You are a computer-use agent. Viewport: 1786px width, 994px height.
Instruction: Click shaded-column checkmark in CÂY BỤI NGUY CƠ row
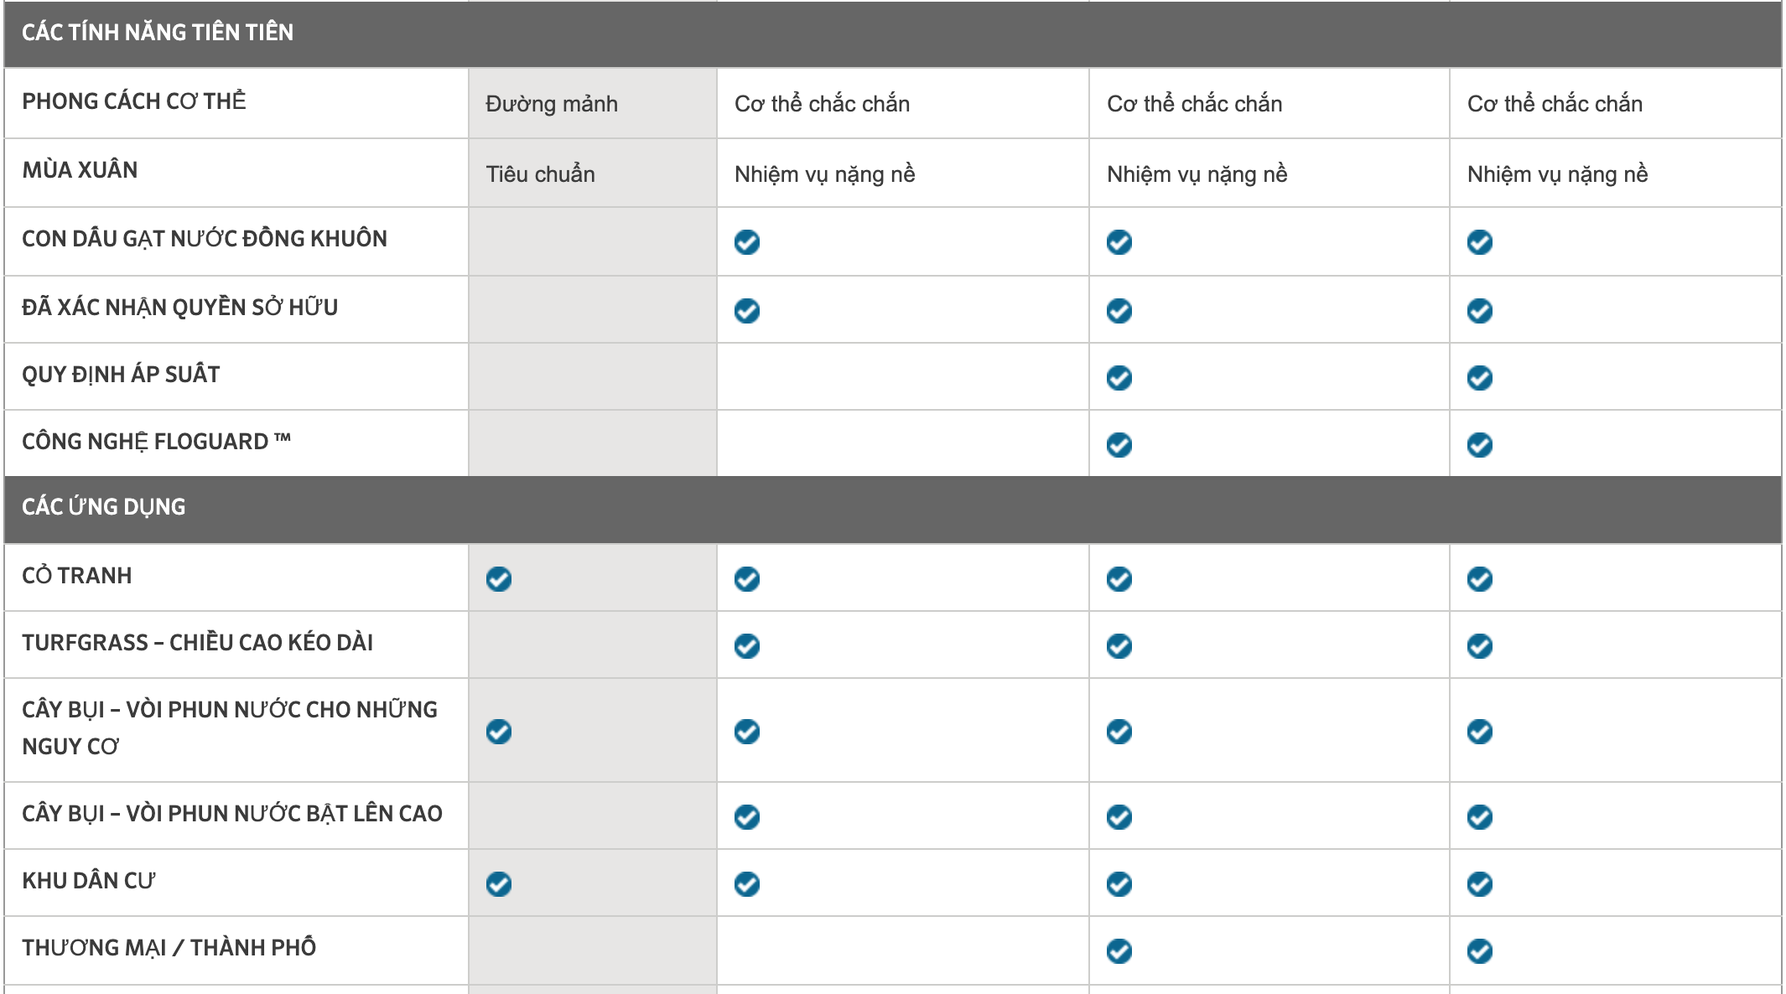click(499, 732)
